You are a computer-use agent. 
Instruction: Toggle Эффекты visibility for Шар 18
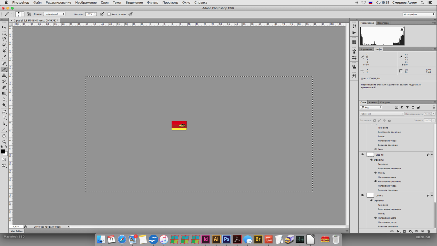click(371, 160)
